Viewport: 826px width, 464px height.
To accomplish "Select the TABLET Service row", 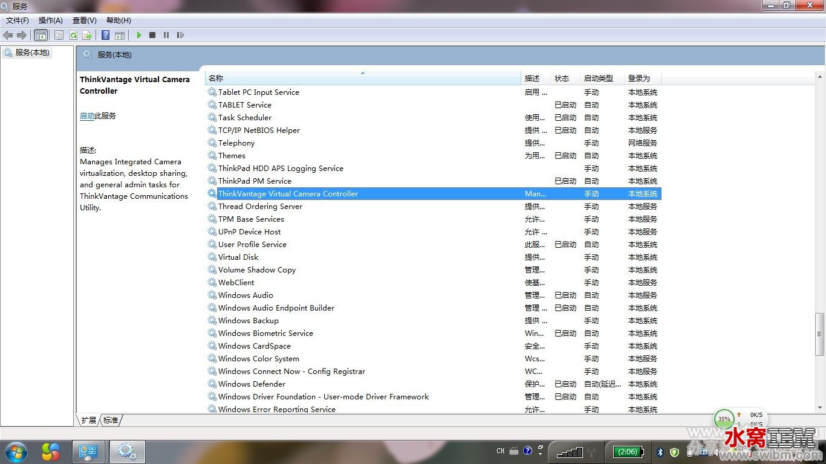I will click(434, 105).
